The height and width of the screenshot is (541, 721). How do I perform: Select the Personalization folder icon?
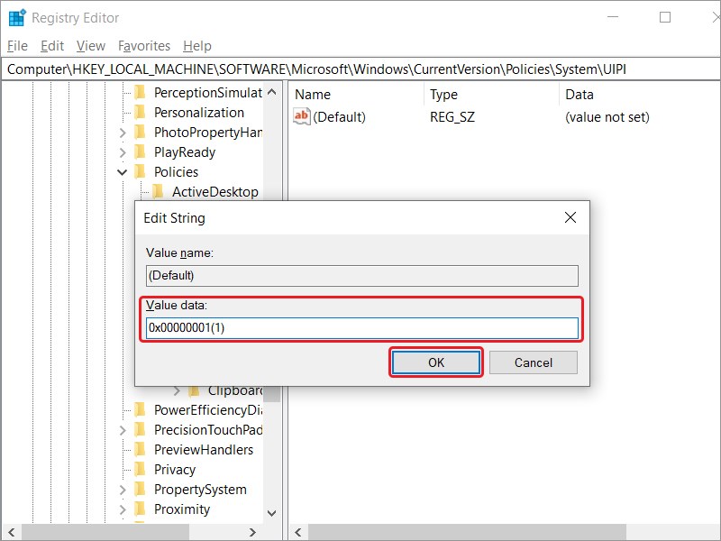click(x=140, y=112)
